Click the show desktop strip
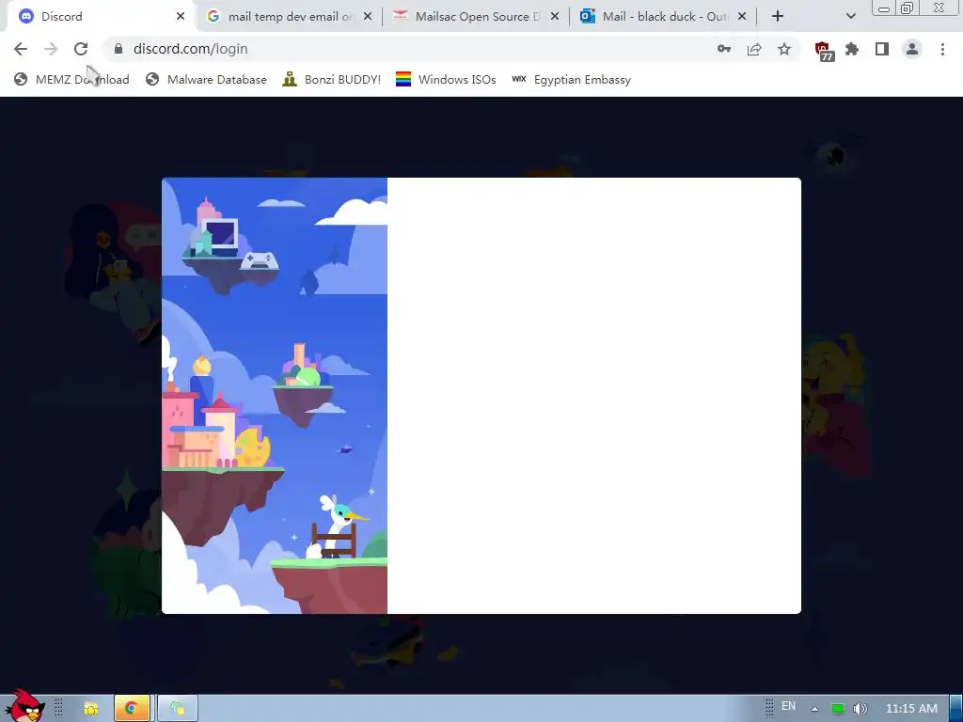The height and width of the screenshot is (722, 963). [x=956, y=709]
